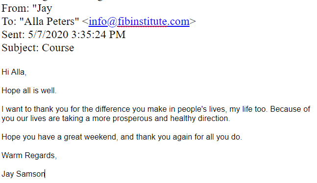317x183 pixels.
Task: Click the From: "Jay line
Action: [27, 8]
